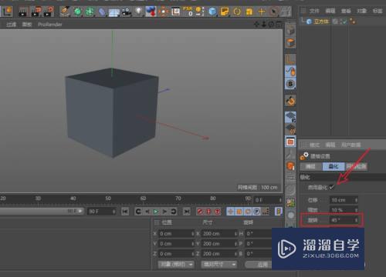Toggle record position key button
This screenshot has height=277, width=386.
click(231, 212)
